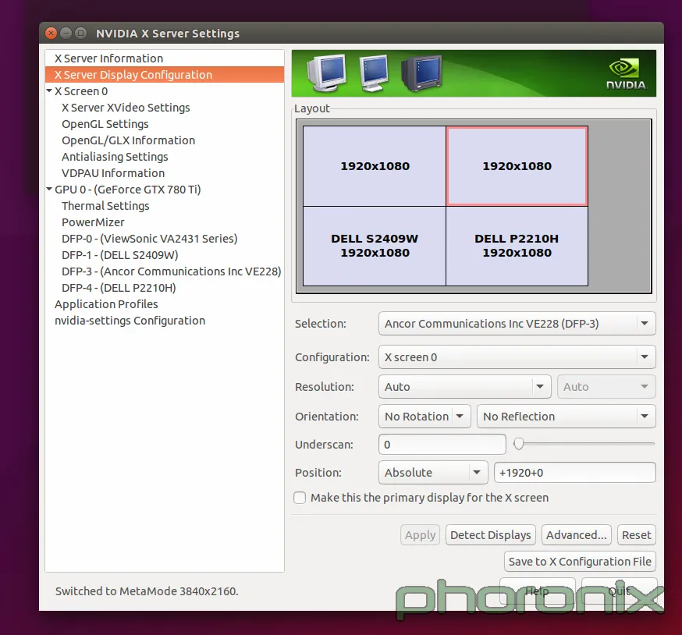Viewport: 682px width, 635px height.
Task: Select DFP-0 ViewSonic VA2431 Series
Action: [x=150, y=239]
